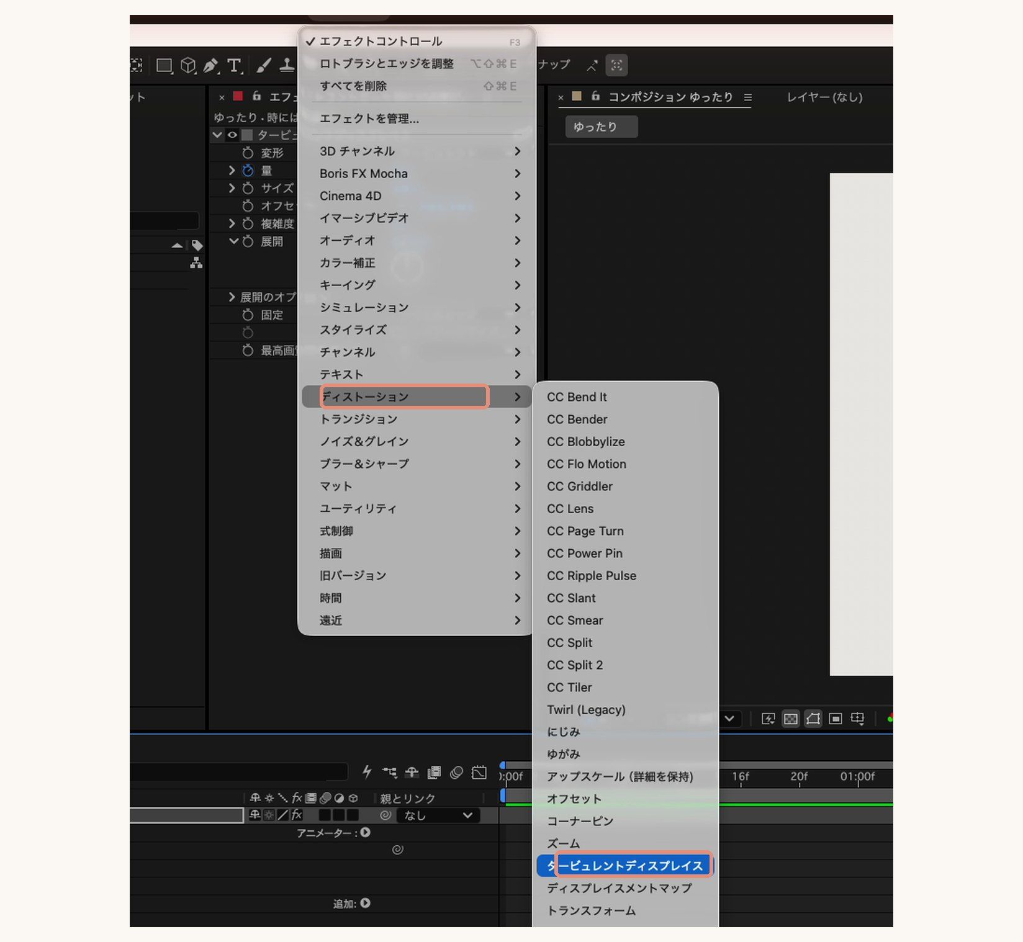The image size is (1023, 942).
Task: Click the tag icon in project panel
Action: (197, 245)
